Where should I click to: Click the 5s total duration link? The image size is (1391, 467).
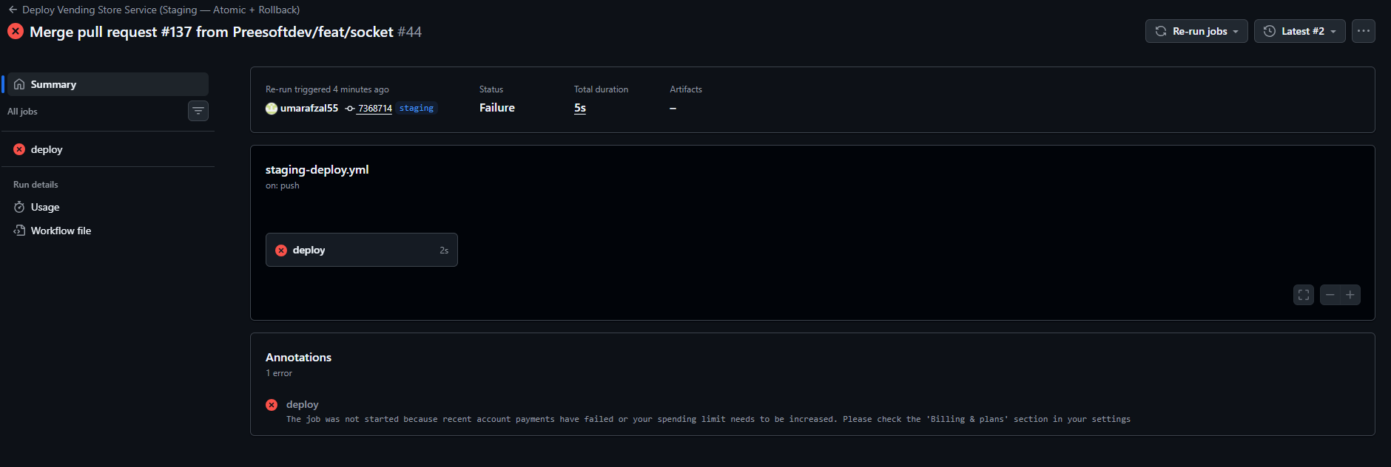click(580, 108)
